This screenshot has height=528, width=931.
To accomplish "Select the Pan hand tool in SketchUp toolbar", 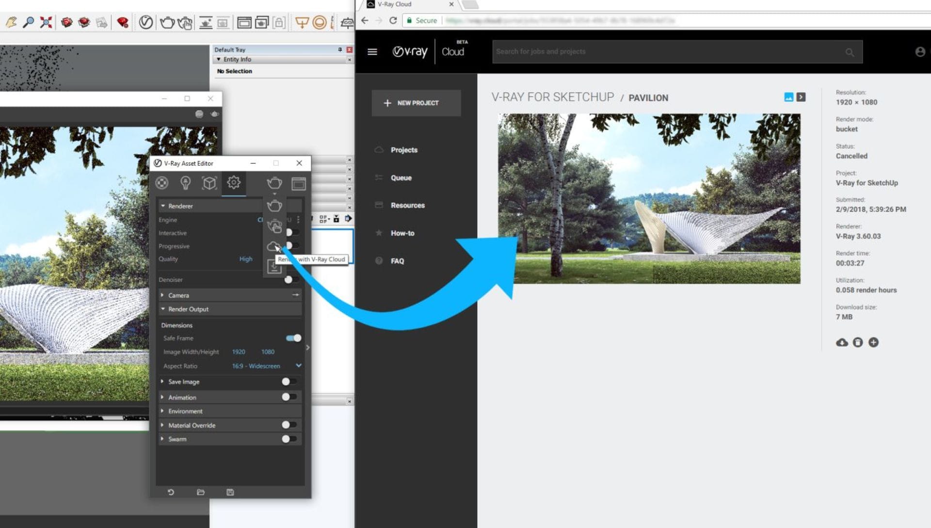I will 11,22.
